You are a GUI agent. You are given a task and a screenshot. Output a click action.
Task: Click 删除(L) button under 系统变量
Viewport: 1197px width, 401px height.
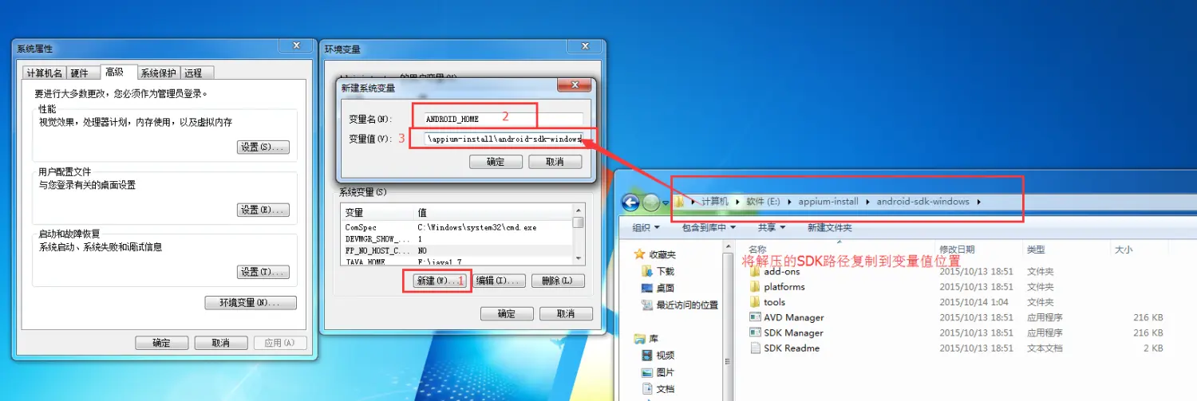click(x=557, y=281)
